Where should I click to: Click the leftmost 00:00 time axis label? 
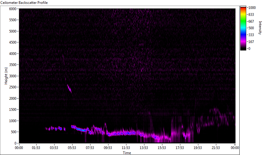(19, 148)
